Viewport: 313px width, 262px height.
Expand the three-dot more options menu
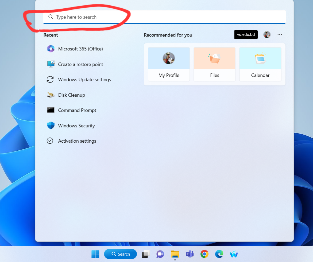280,35
